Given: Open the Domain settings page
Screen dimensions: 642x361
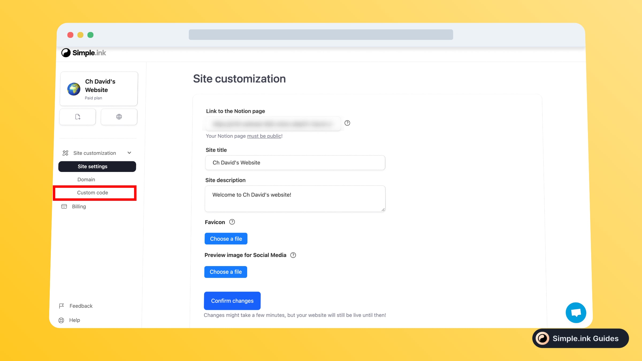Looking at the screenshot, I should click(86, 179).
